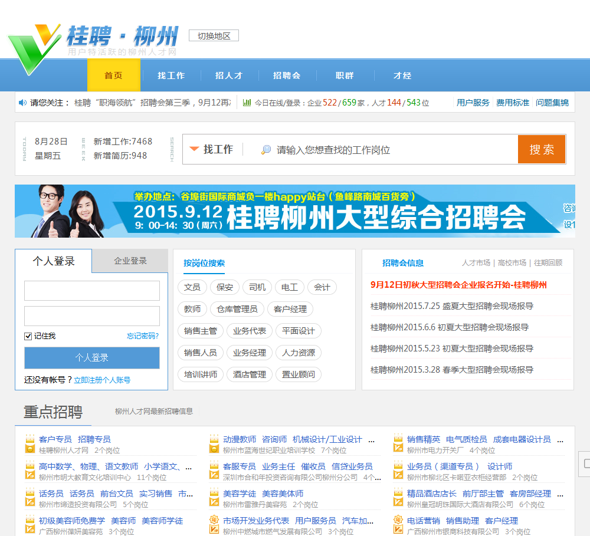Open 机械设计/工业设计 job listing
Image resolution: width=590 pixels, height=536 pixels.
(x=327, y=439)
